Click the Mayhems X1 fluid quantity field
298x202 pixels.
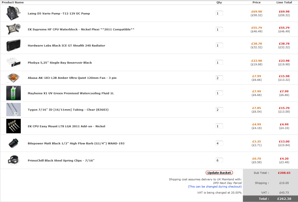pos(219,93)
